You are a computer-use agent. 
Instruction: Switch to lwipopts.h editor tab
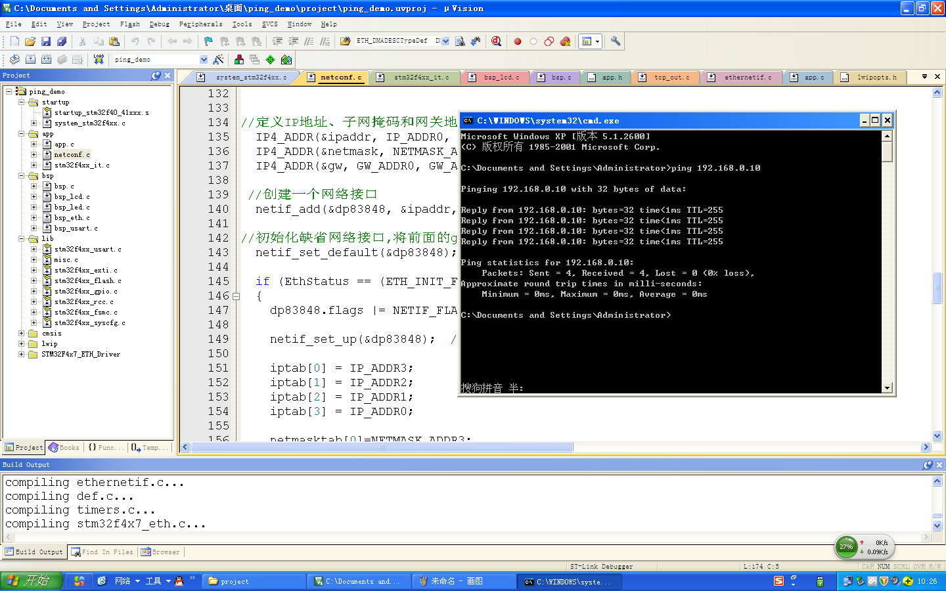[870, 77]
